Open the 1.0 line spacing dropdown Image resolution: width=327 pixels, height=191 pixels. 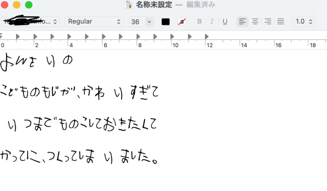[x=304, y=22]
